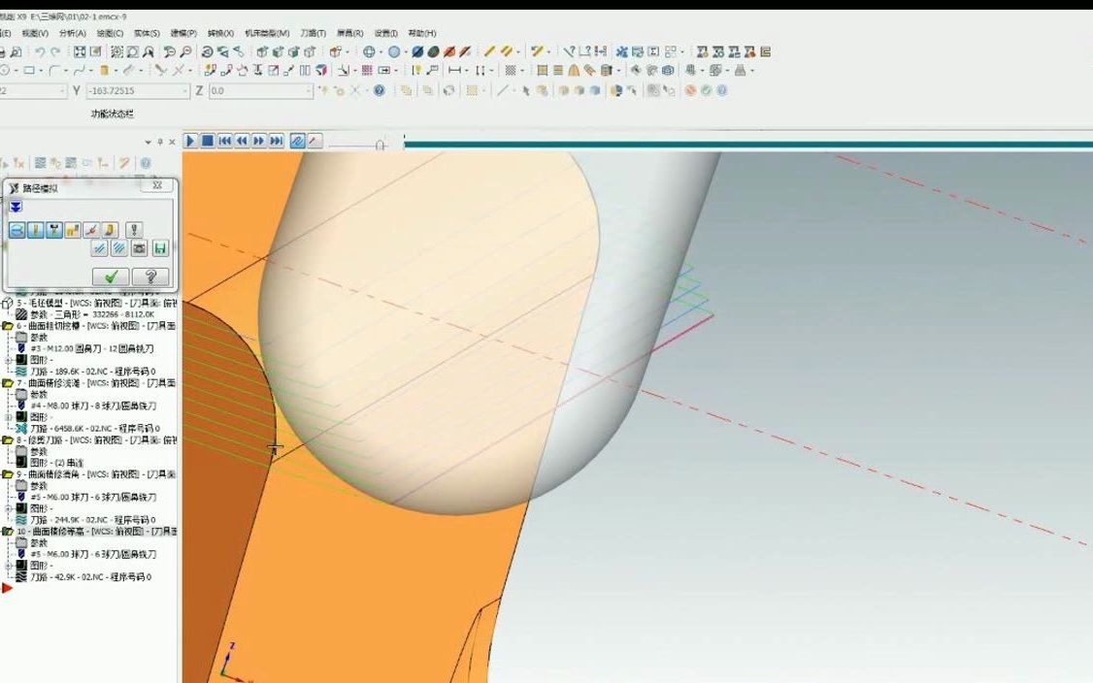Toggle Trace mode in backplot bar

point(298,141)
